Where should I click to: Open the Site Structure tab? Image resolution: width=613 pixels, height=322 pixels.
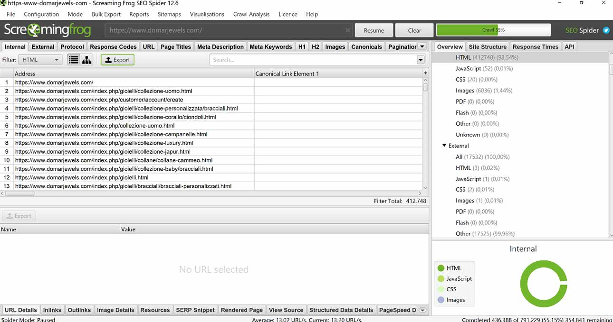(488, 46)
